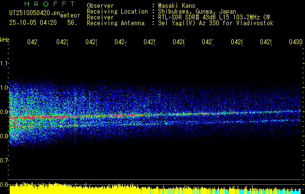Click the RTL-SDR SDR# 103.2MHz CW text
This screenshot has width=305, height=194.
coord(214,17)
